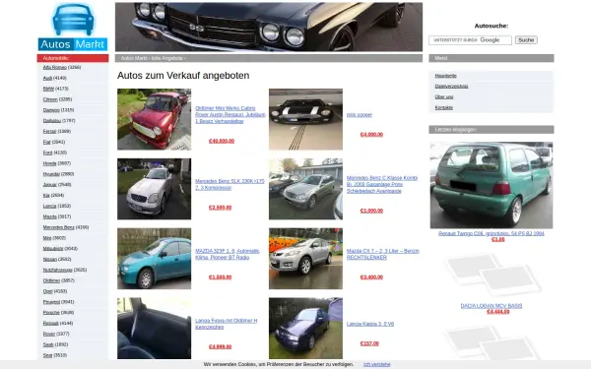Viewport: 591px width, 369px height.
Task: Accept cookies via Ich verstehe
Action: [376, 364]
